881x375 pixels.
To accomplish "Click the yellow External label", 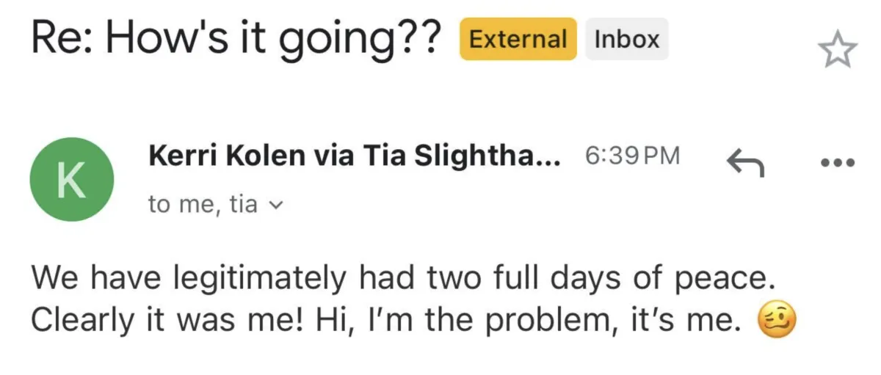I will [518, 39].
